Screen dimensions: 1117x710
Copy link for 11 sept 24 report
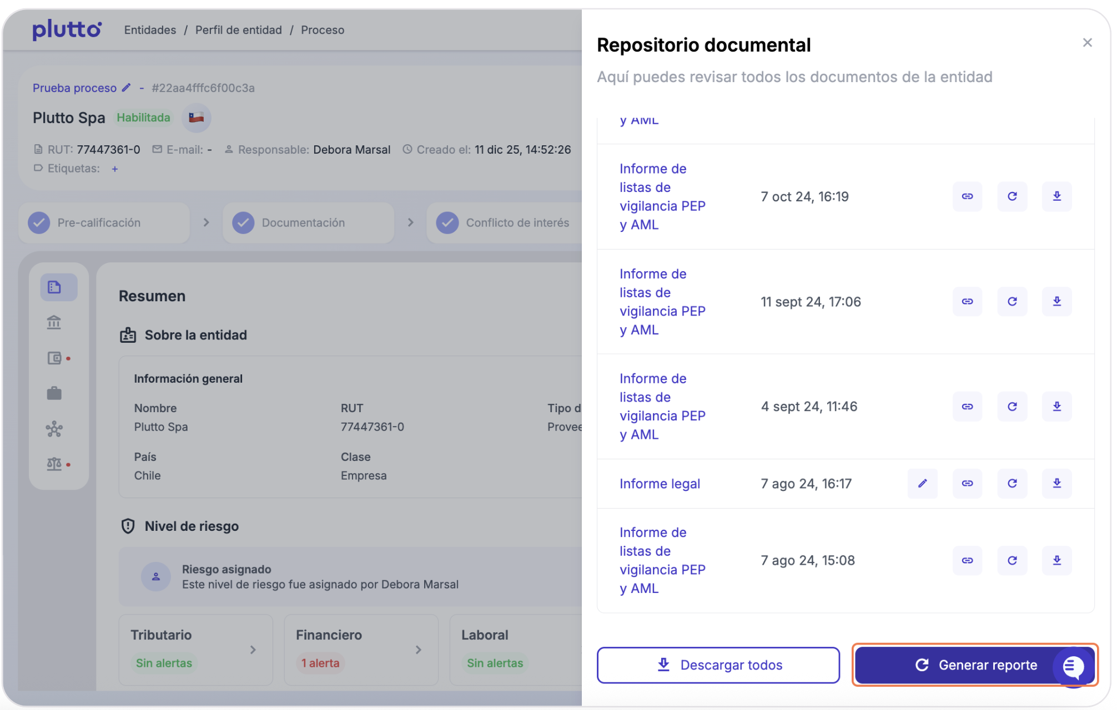click(x=967, y=301)
